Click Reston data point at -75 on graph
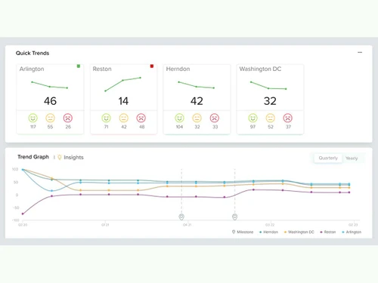 (23, 214)
